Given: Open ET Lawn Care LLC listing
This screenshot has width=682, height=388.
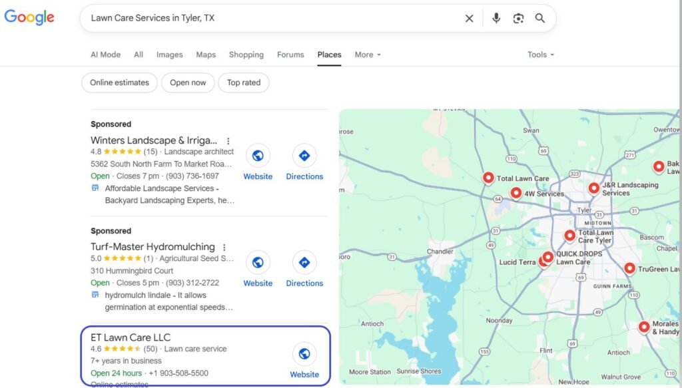Looking at the screenshot, I should pos(131,337).
